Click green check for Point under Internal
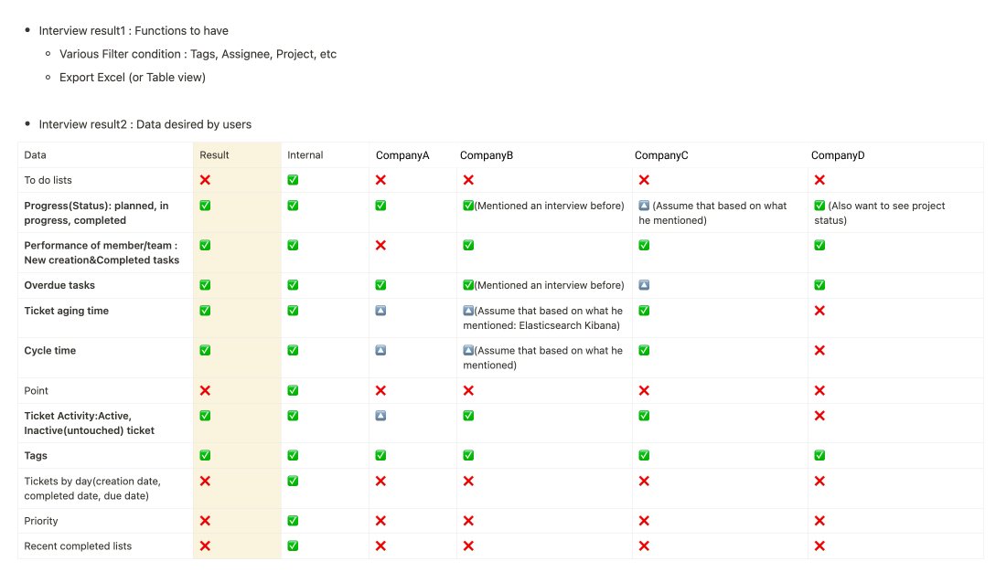 point(293,390)
